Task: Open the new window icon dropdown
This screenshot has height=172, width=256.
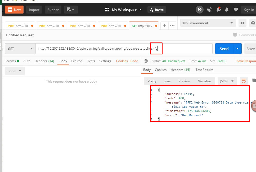Action: [70, 10]
